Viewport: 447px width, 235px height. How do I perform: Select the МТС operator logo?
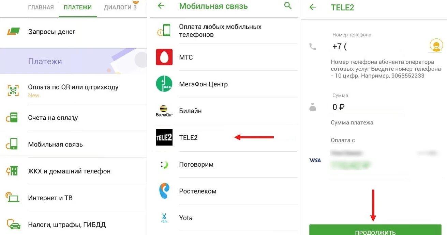coord(164,57)
